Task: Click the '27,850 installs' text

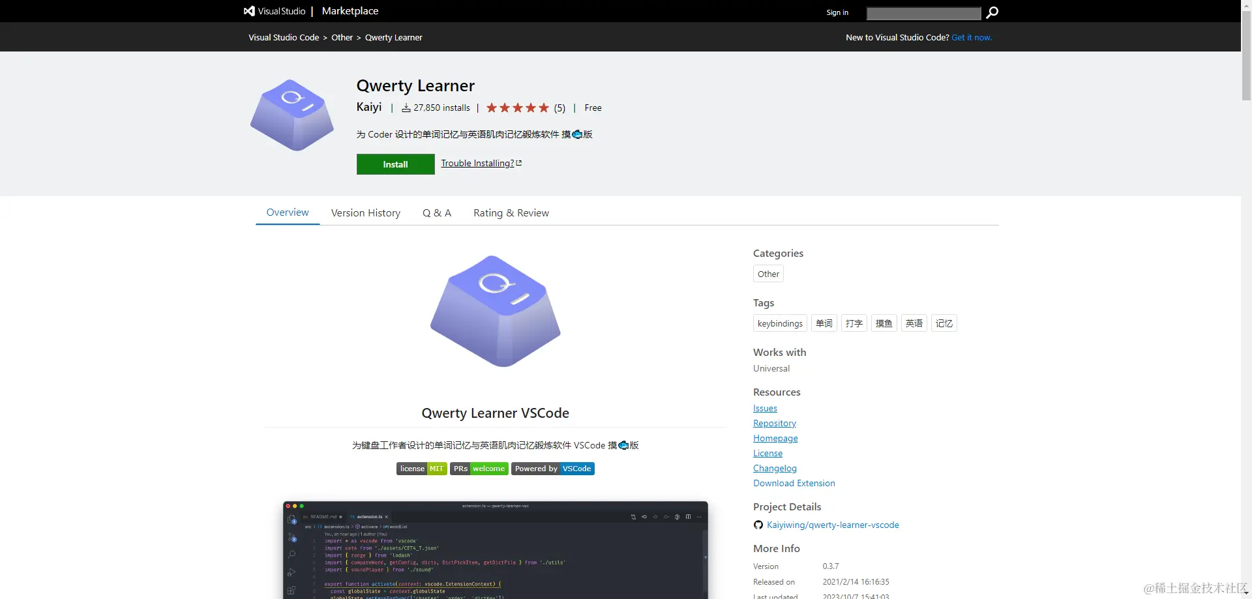Action: pyautogui.click(x=441, y=108)
